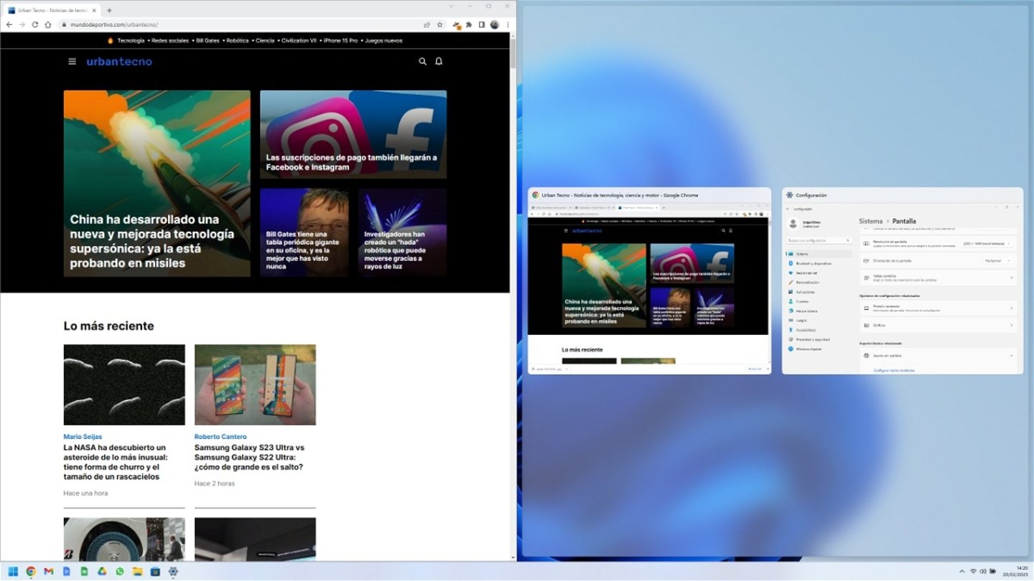1034x581 pixels.
Task: Open the Civilization VII topic link
Action: click(x=299, y=41)
